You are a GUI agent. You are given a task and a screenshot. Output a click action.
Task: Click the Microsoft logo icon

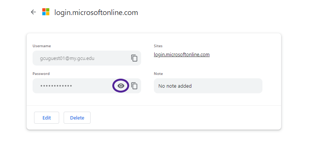[46, 12]
